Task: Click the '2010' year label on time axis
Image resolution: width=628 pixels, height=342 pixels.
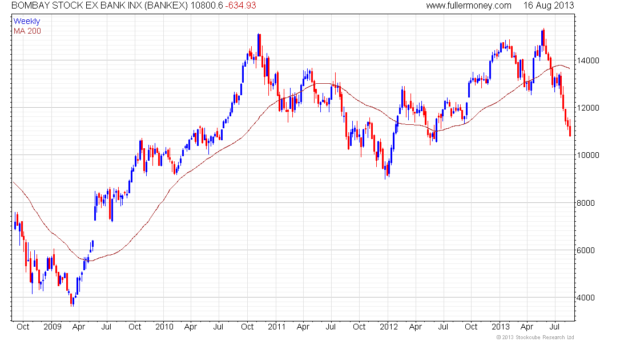Action: (164, 327)
